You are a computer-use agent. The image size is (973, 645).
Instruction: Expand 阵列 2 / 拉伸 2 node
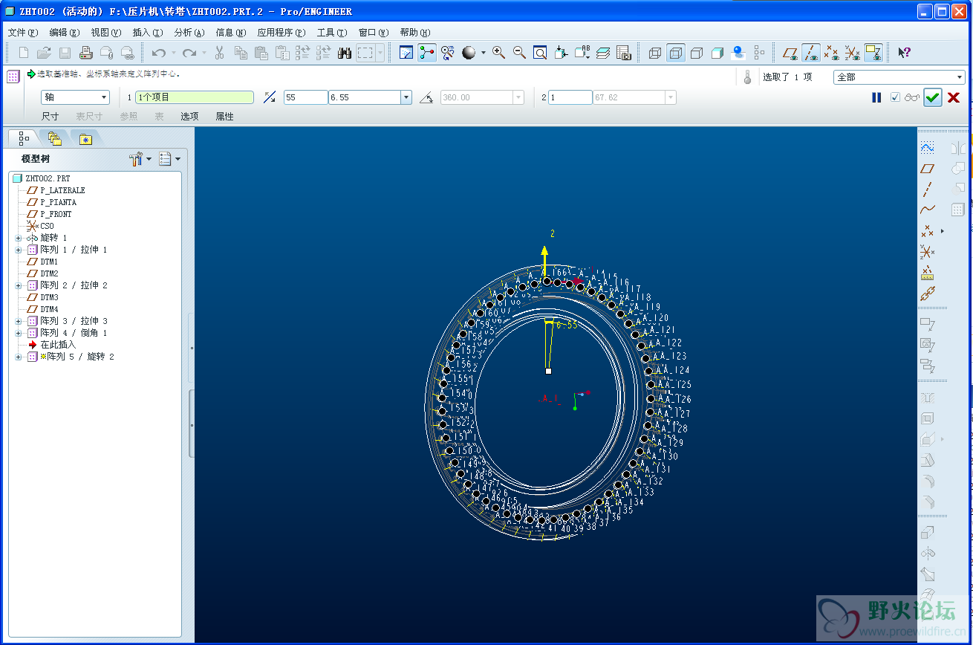(x=19, y=285)
